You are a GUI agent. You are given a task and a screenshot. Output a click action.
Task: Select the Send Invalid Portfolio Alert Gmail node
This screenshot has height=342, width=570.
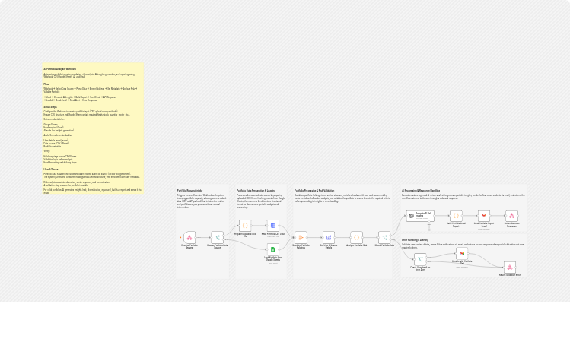click(462, 253)
